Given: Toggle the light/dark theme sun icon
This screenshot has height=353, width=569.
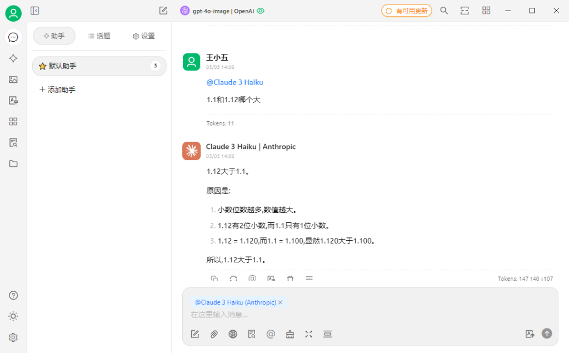Looking at the screenshot, I should click(13, 316).
